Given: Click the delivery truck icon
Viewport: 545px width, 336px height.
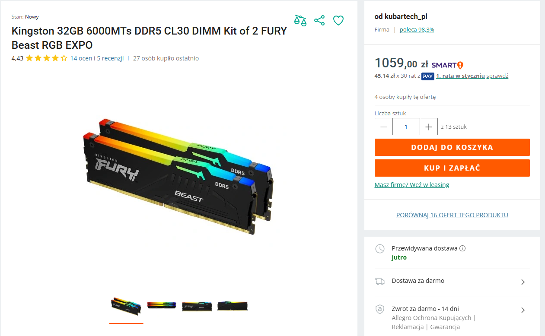Looking at the screenshot, I should point(379,282).
